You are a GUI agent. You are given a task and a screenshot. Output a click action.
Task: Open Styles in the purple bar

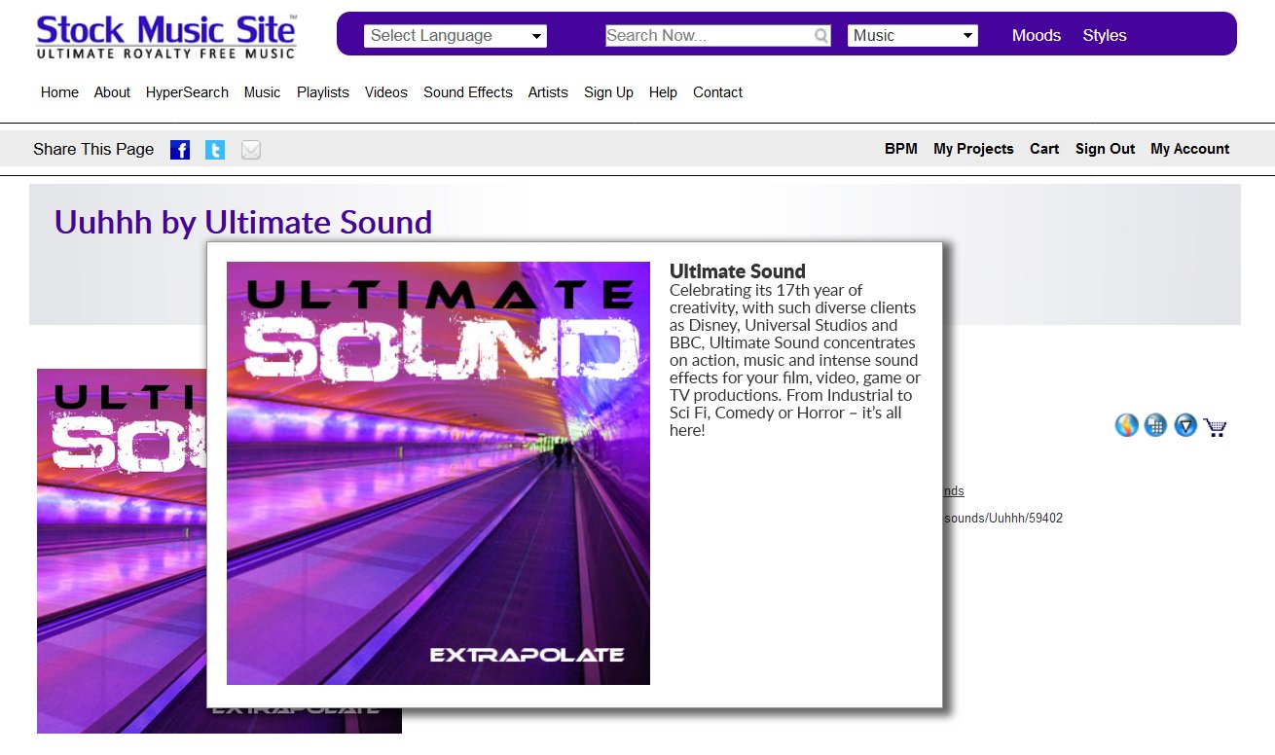pyautogui.click(x=1105, y=35)
